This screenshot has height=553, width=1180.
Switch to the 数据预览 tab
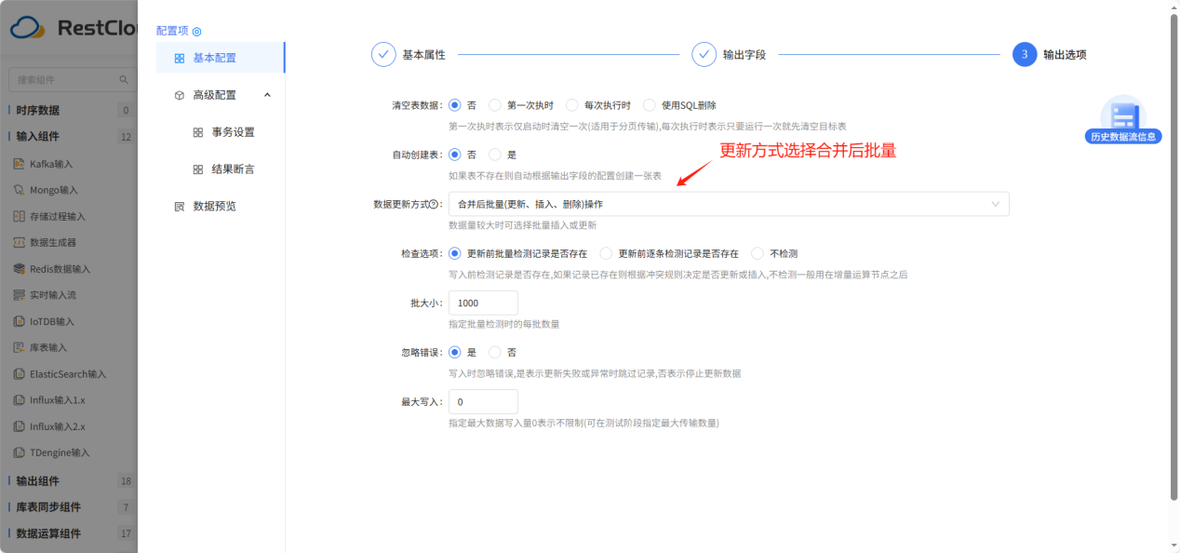click(215, 206)
